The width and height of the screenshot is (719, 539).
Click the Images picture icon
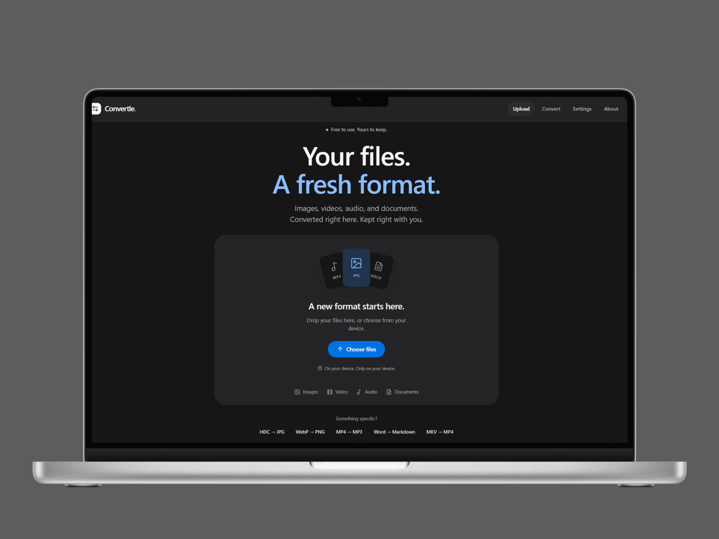pos(297,392)
